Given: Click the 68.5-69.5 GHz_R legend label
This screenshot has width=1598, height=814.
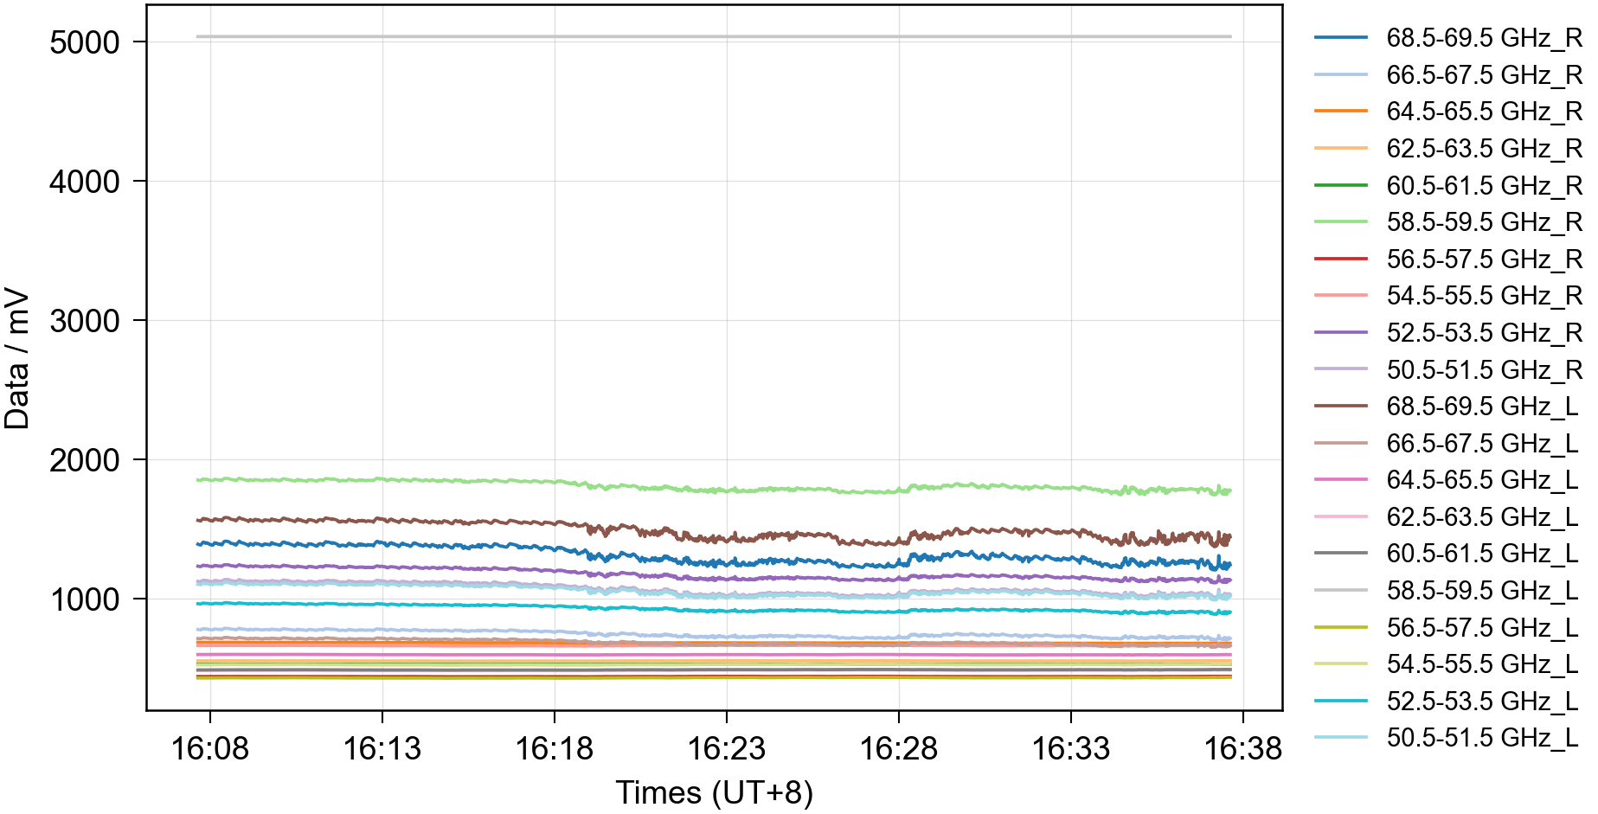Looking at the screenshot, I should pos(1483,38).
